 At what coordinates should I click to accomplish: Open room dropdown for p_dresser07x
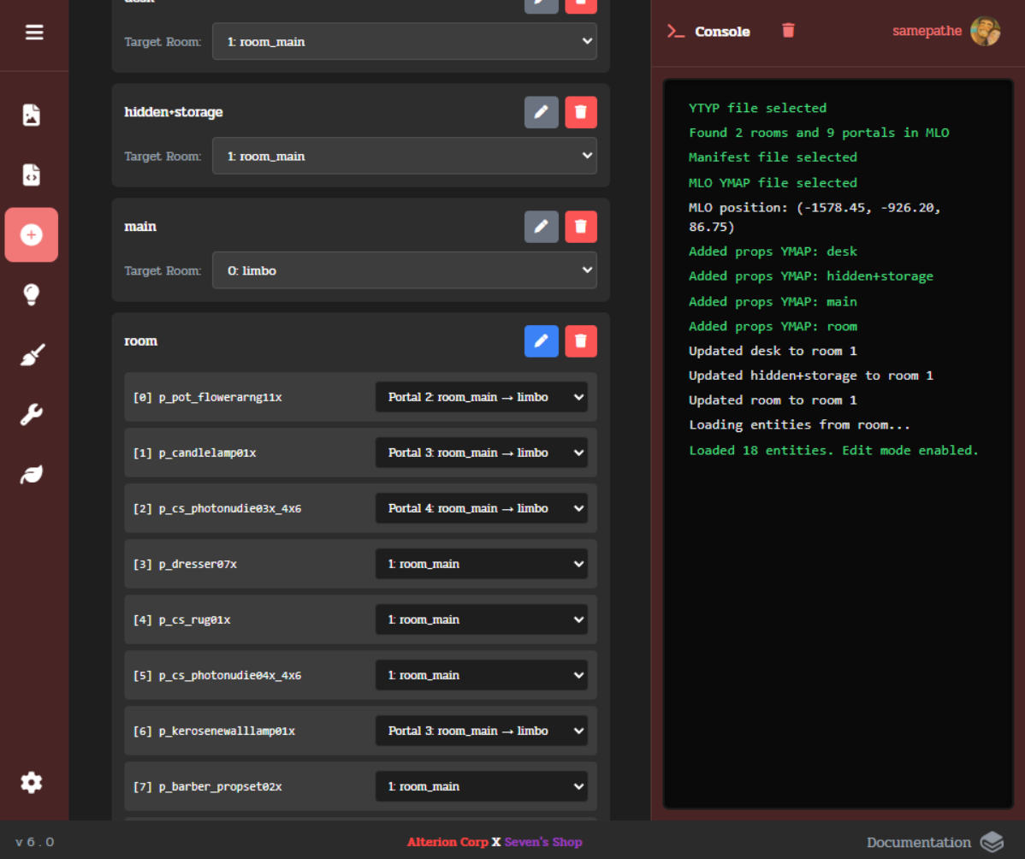[481, 564]
